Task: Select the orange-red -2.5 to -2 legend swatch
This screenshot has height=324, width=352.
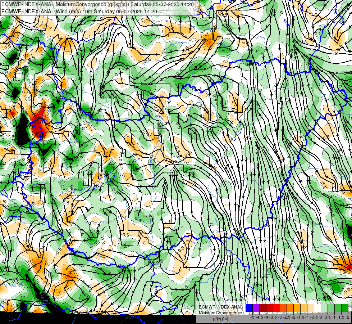Action: (x=283, y=308)
